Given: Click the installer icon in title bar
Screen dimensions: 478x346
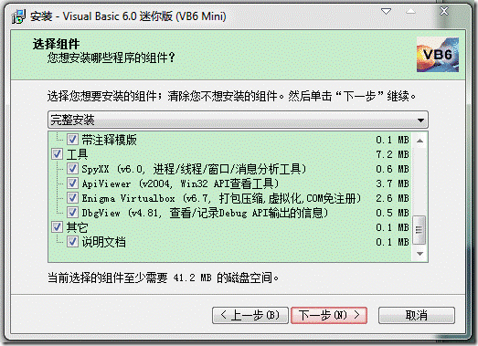Looking at the screenshot, I should tap(18, 16).
